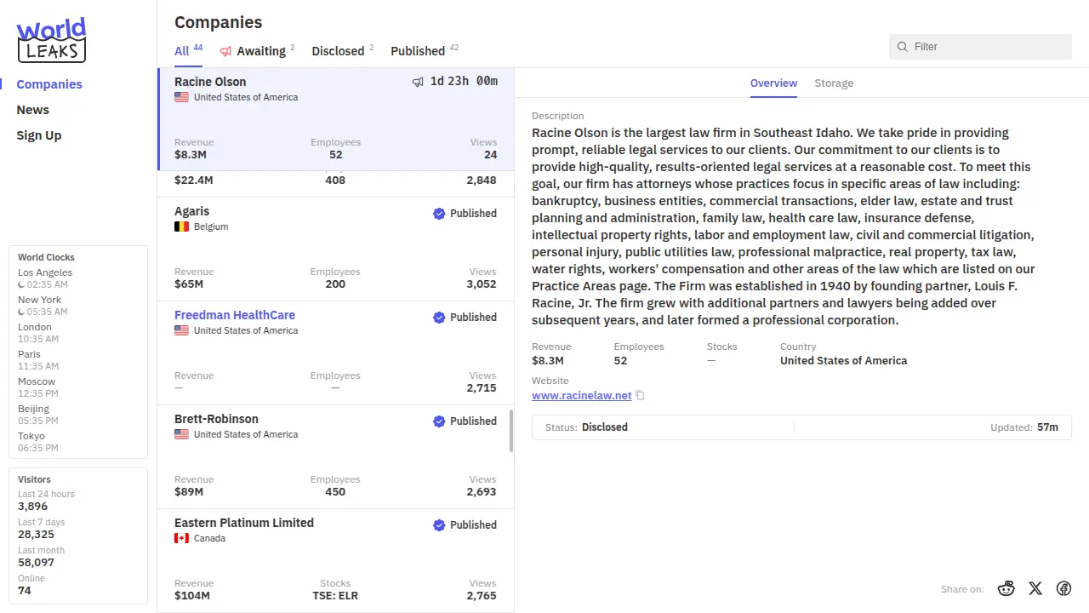The height and width of the screenshot is (613, 1089).
Task: Visit the www.racinelaw.net link
Action: coord(581,396)
